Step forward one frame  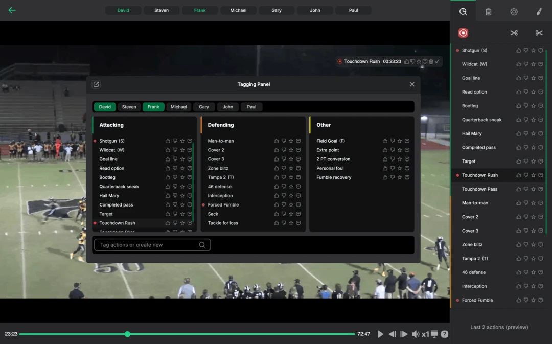pyautogui.click(x=404, y=334)
